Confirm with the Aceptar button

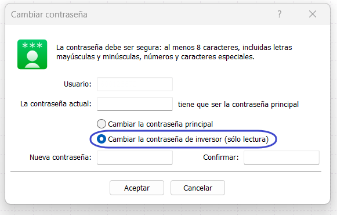click(137, 188)
